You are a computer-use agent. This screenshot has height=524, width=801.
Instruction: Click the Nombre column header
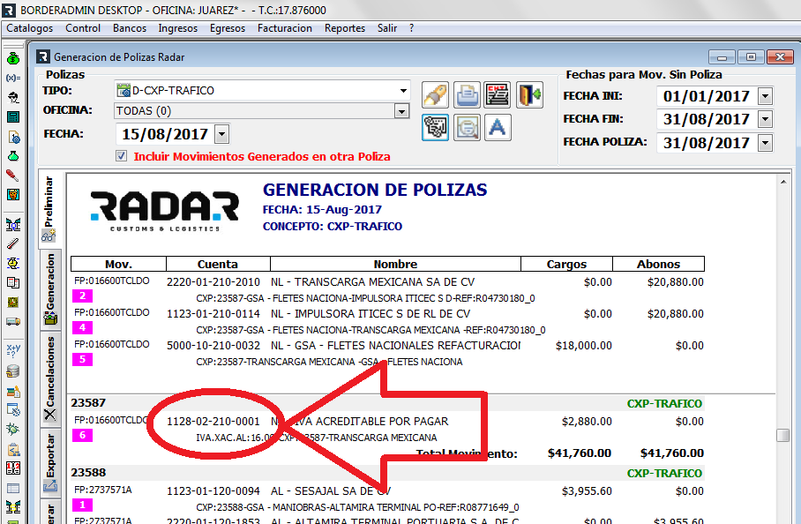click(x=395, y=264)
